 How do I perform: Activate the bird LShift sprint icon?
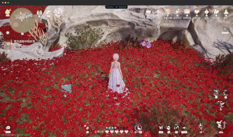coord(184,128)
